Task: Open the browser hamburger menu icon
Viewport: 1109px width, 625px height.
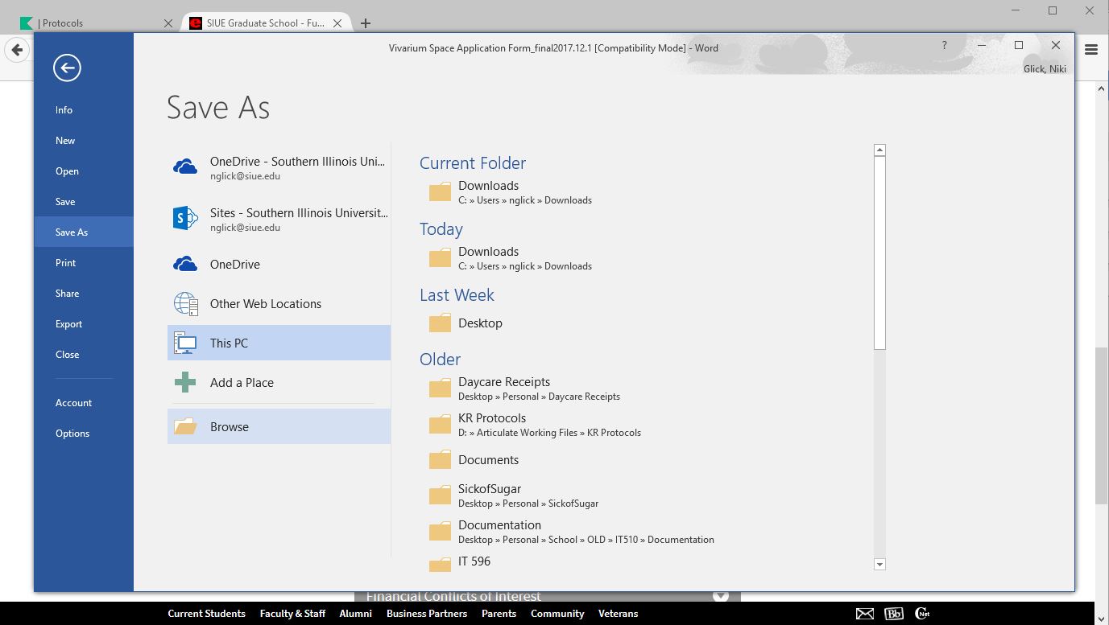Action: point(1091,50)
